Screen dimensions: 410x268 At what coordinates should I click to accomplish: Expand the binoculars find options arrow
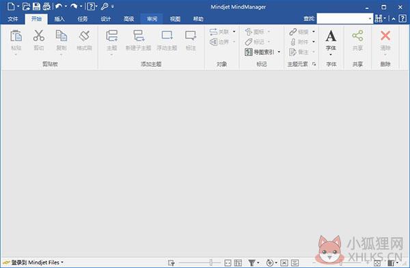(385, 18)
